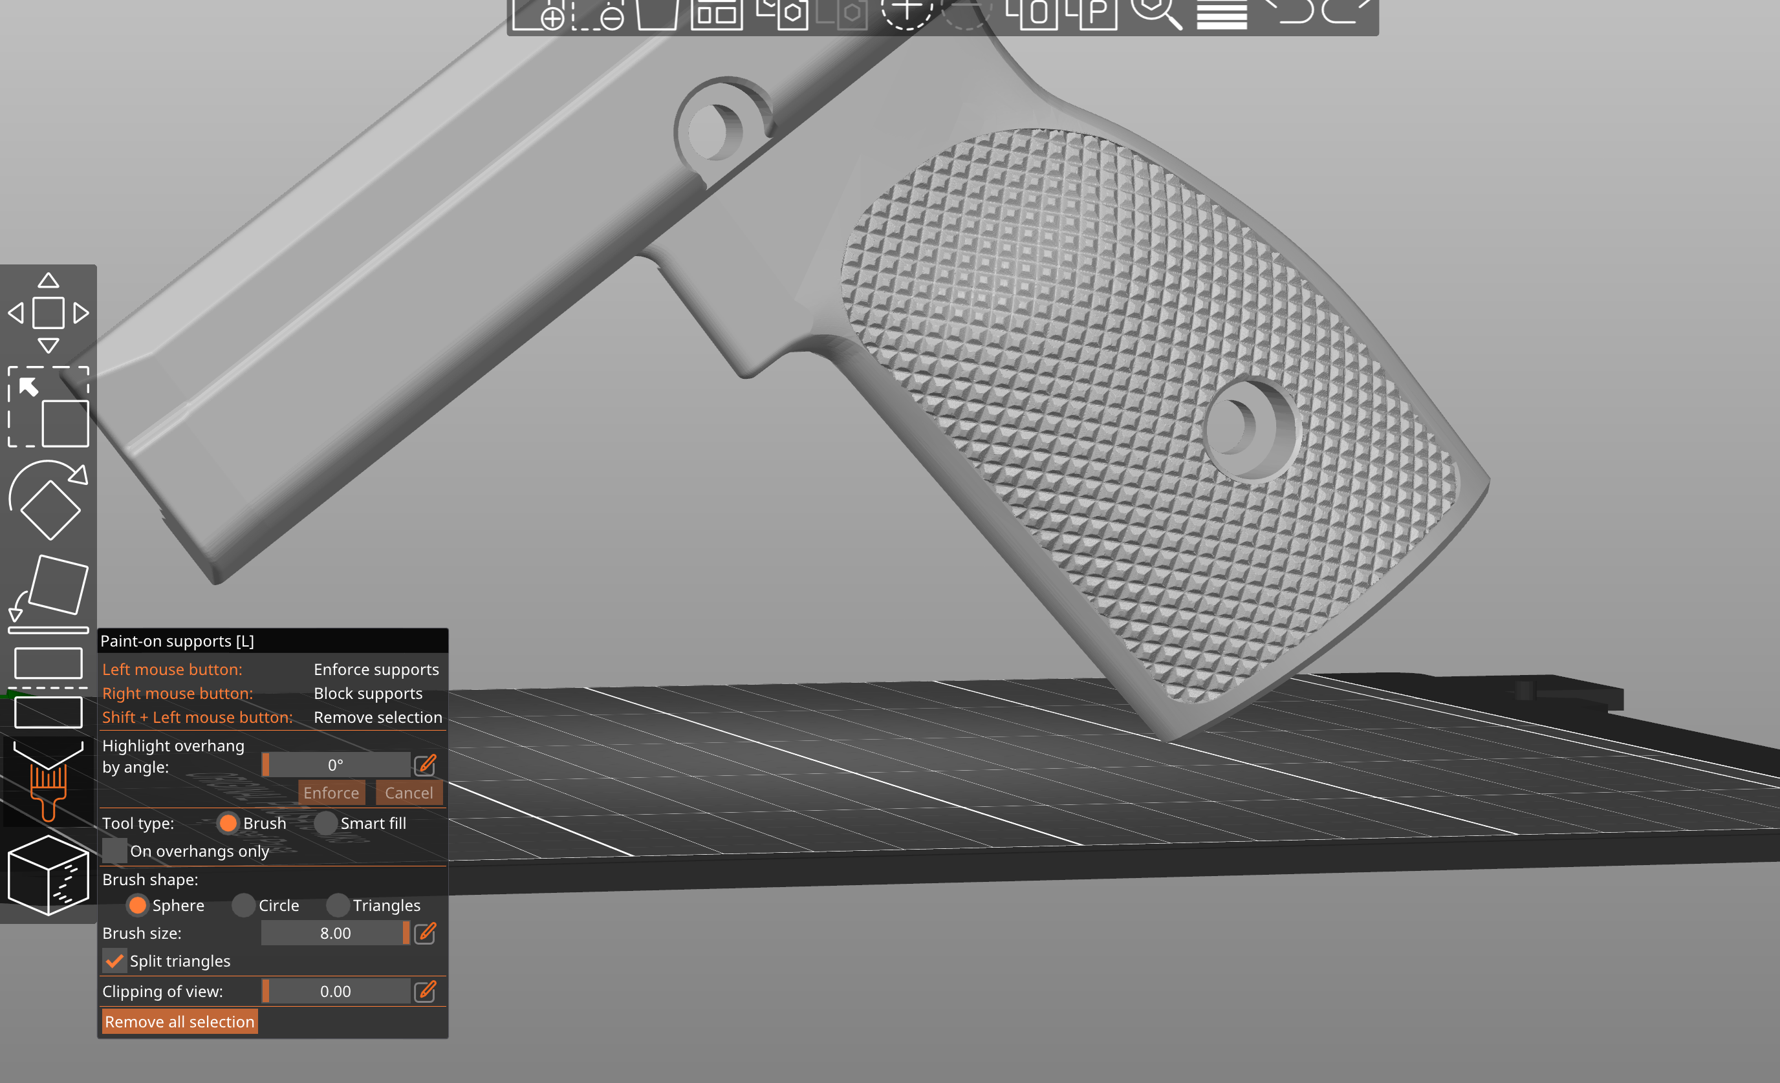This screenshot has height=1083, width=1780.
Task: Uncheck the Split triangles checkbox
Action: (114, 960)
